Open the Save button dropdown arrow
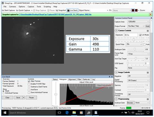The image size is (154, 117). (24, 98)
